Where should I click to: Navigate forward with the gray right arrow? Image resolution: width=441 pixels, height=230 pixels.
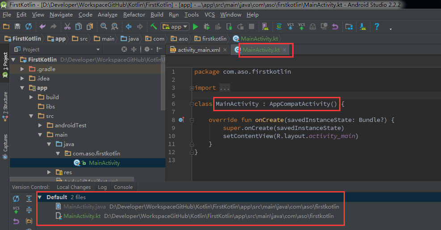click(140, 27)
